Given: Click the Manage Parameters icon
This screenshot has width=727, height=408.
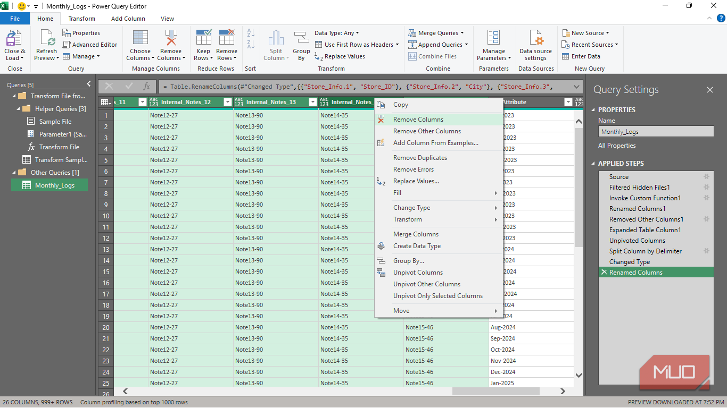Looking at the screenshot, I should (494, 38).
